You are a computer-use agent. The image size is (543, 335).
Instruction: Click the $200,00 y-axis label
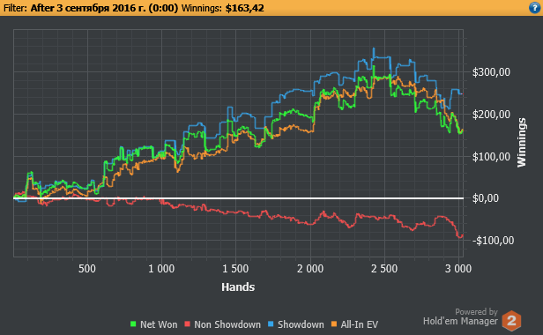tap(491, 115)
